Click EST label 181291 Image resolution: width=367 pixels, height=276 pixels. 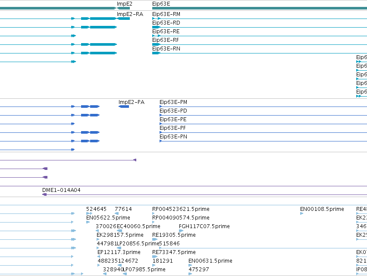click(163, 261)
